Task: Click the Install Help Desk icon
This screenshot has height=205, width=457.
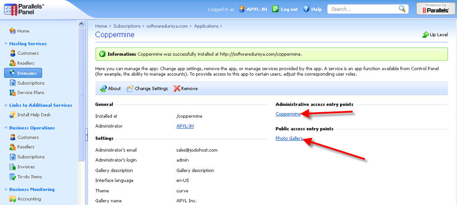Action: (12, 115)
